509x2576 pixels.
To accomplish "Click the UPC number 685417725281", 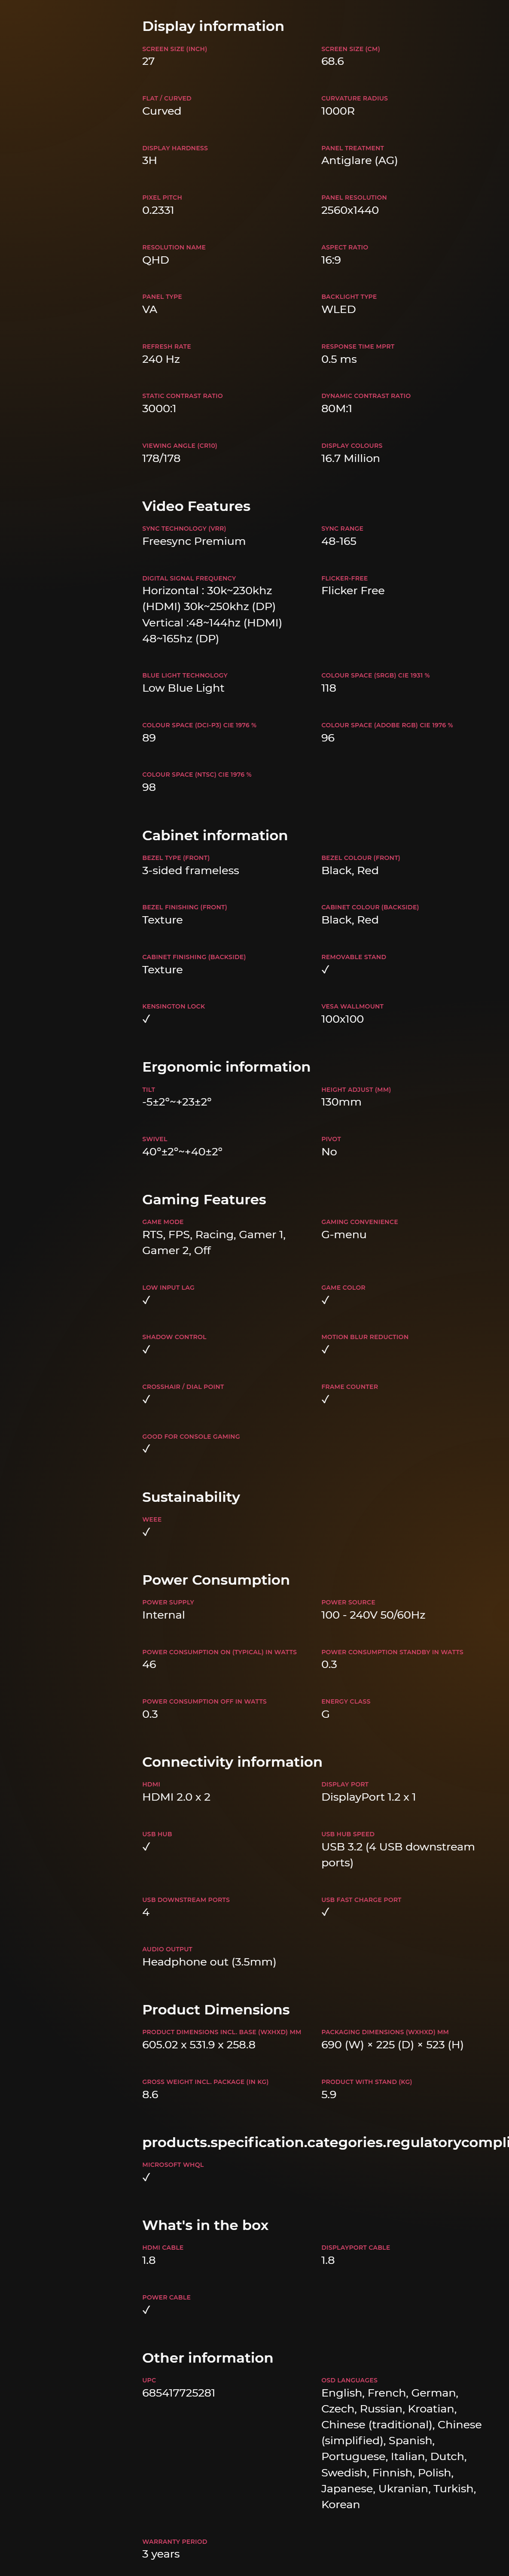I will [x=178, y=2392].
